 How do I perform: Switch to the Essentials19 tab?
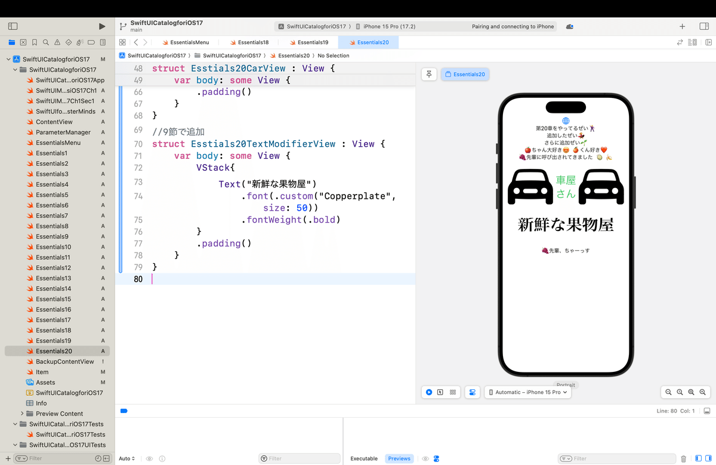tap(308, 42)
